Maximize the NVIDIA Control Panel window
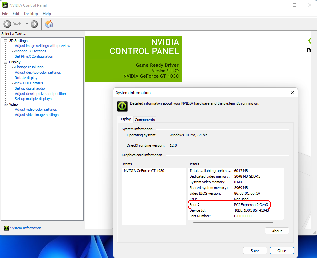The height and width of the screenshot is (258, 317). 294,5
